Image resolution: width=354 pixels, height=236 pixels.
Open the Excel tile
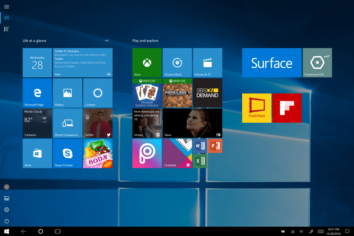click(x=200, y=161)
